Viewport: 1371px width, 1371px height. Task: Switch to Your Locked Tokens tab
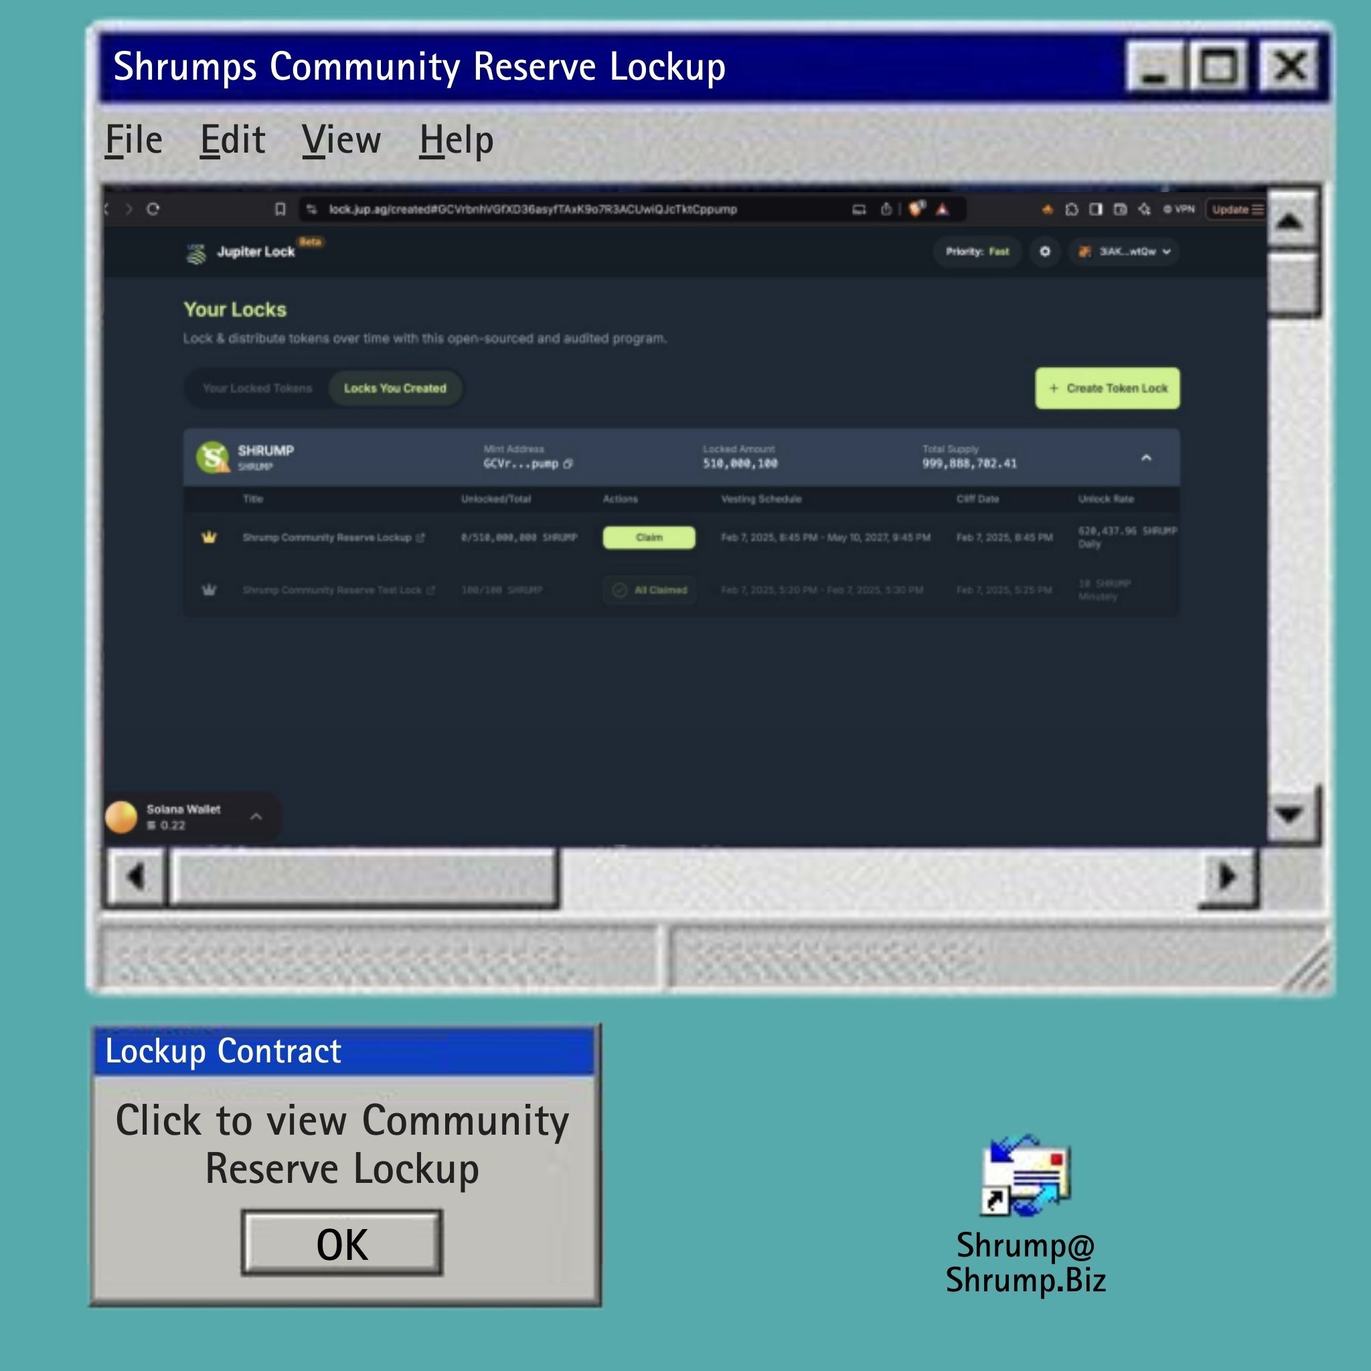pyautogui.click(x=257, y=388)
